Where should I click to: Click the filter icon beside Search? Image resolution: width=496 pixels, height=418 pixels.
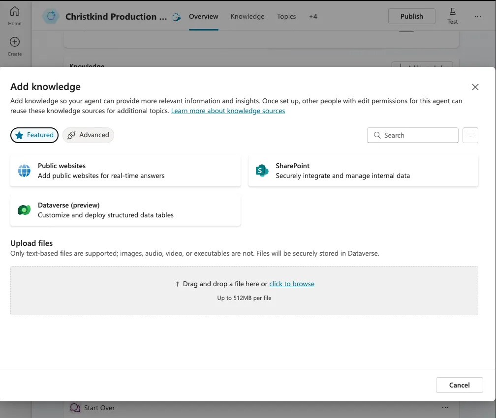470,135
